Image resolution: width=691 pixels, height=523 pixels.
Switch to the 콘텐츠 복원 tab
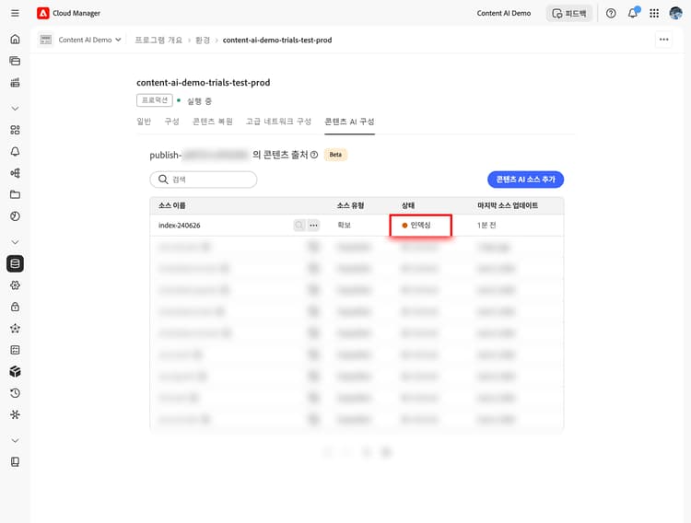pos(213,122)
